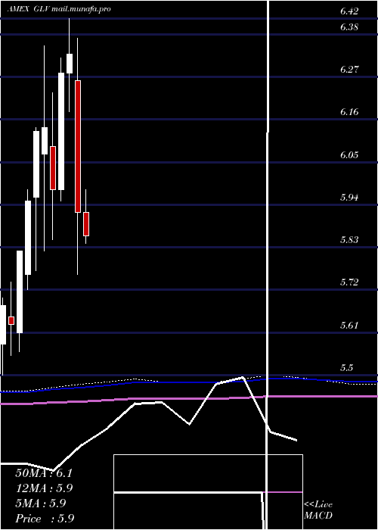Click the '<<Live MACD' label
The image size is (378, 530).
(x=318, y=510)
